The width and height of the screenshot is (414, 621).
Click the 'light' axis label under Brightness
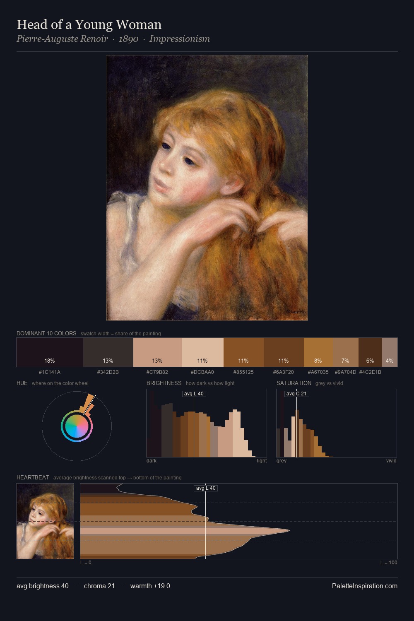(262, 461)
